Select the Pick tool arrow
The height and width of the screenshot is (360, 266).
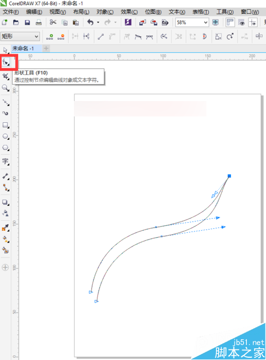tap(5, 50)
